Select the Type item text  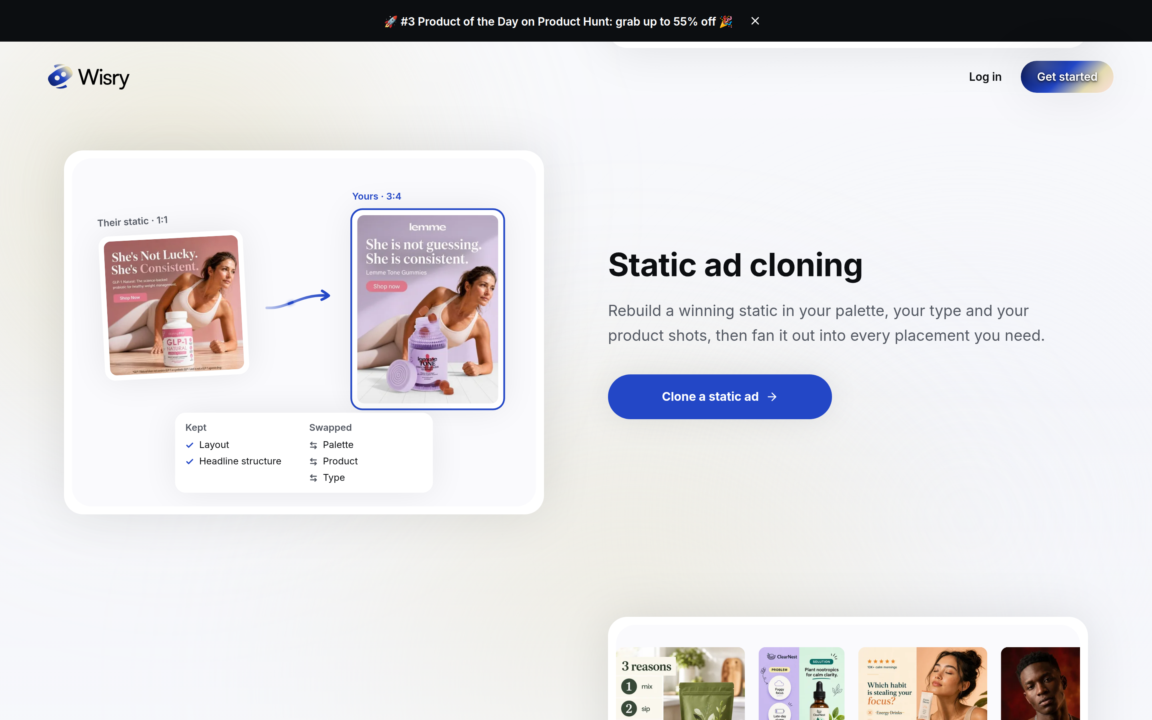tap(334, 478)
